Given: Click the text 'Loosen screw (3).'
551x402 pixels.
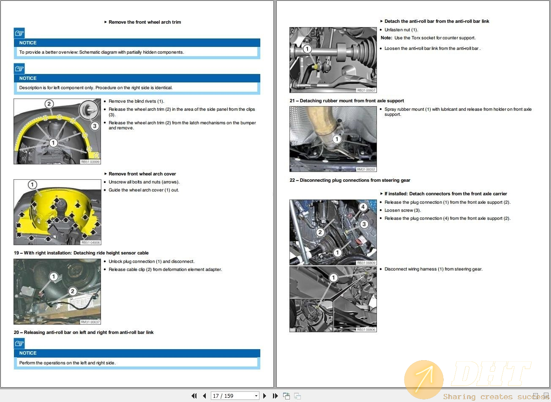Looking at the screenshot, I should click(x=403, y=210).
